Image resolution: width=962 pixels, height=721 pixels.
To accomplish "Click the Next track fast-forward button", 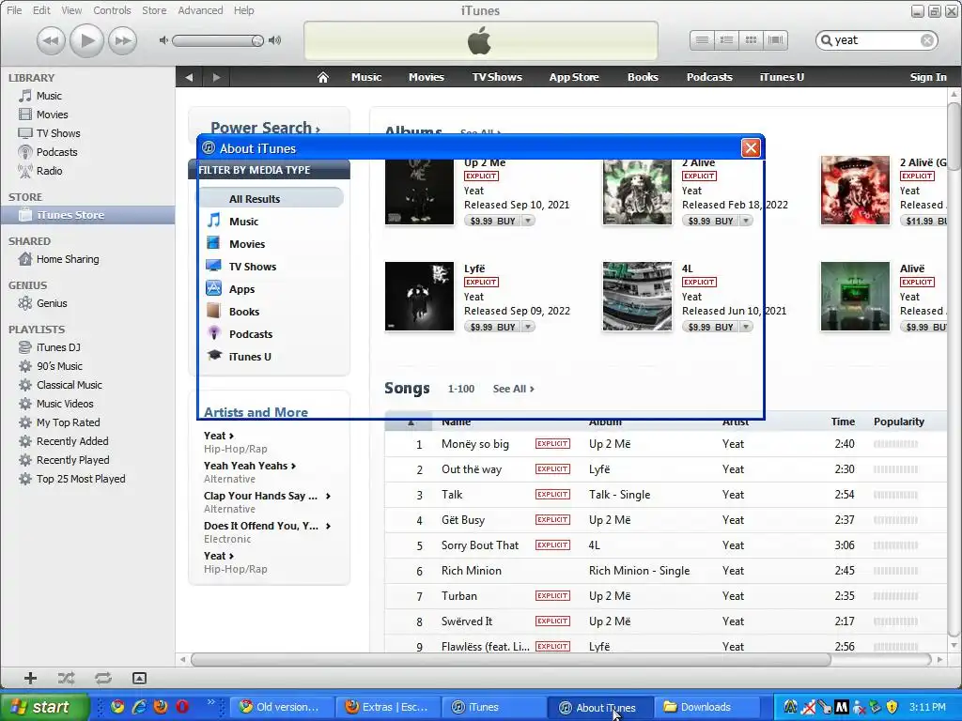I will click(x=122, y=40).
